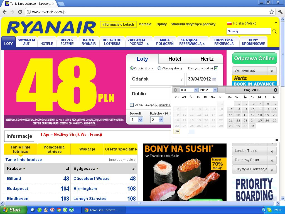Open the 'inne destynacje' link

tap(122, 160)
